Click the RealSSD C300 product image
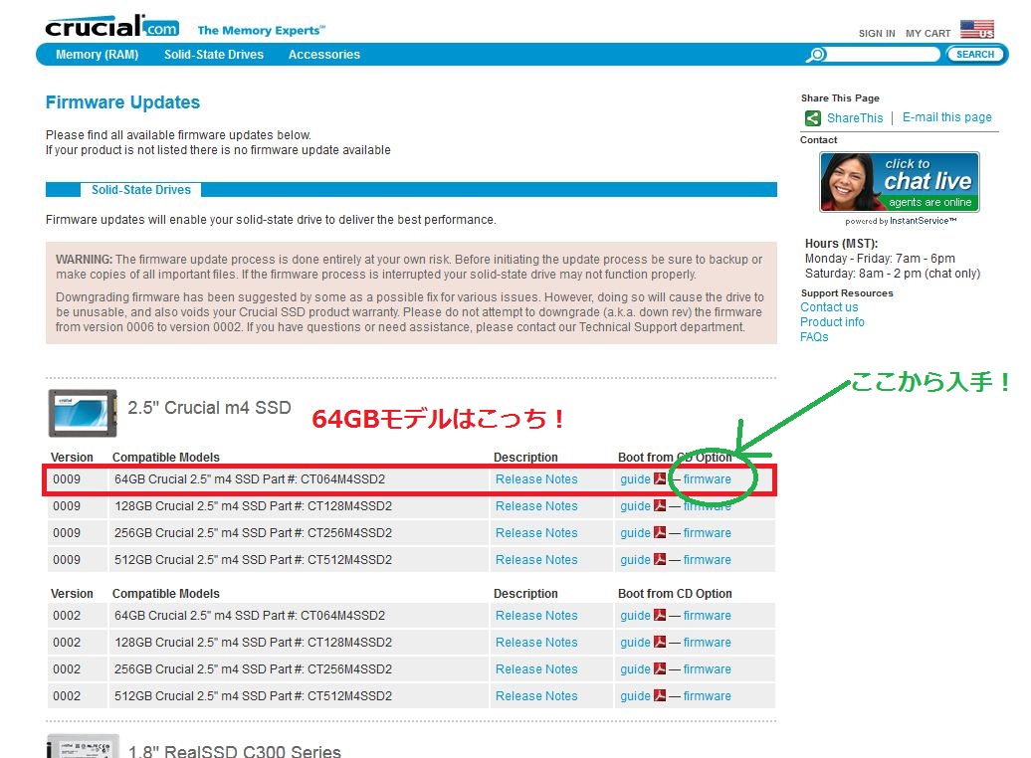This screenshot has width=1031, height=758. [83, 746]
